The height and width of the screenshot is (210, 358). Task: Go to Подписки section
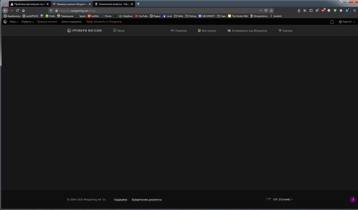pos(179,30)
